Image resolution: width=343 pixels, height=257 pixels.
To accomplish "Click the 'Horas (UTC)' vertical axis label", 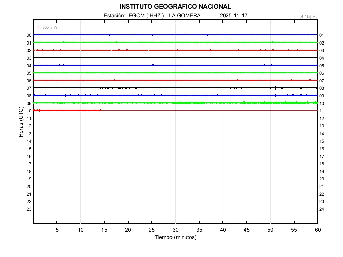I will coord(21,122).
